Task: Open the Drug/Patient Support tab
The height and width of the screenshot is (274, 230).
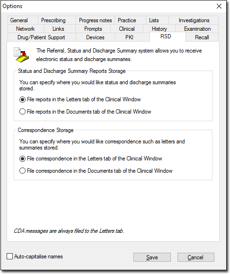Action: click(41, 37)
